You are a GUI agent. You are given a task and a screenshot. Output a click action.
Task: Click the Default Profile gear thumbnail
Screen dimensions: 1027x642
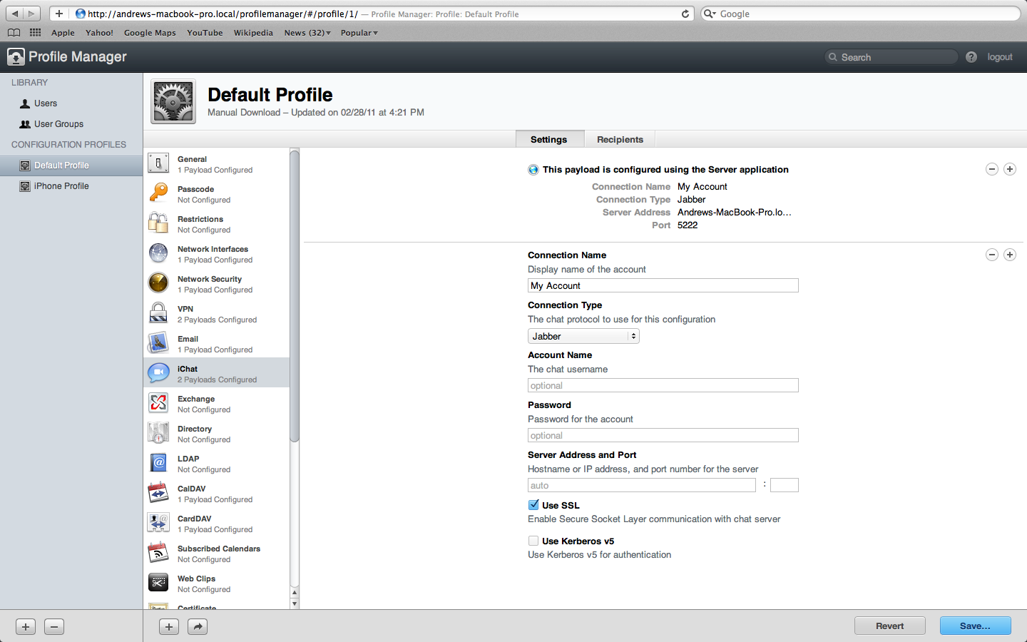pos(173,101)
